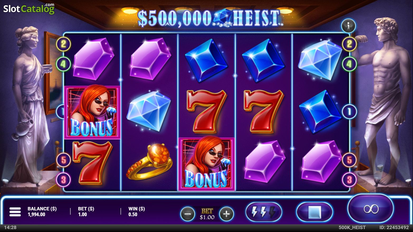
Task: Click the SlotCatalog.com logo
Action: pyautogui.click(x=29, y=8)
